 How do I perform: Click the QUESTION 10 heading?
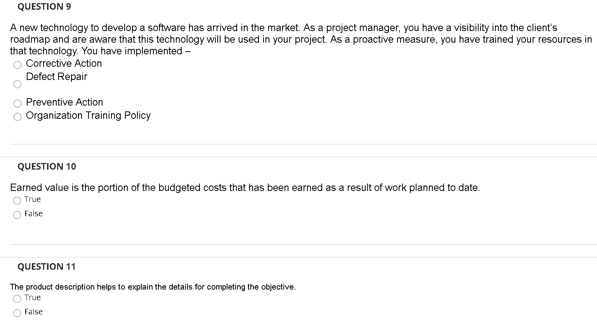[47, 166]
